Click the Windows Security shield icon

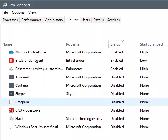[11, 127]
